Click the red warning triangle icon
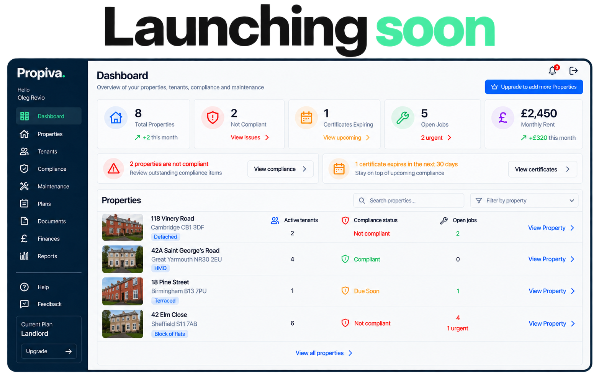Screen dimensions: 599x385 click(x=113, y=169)
